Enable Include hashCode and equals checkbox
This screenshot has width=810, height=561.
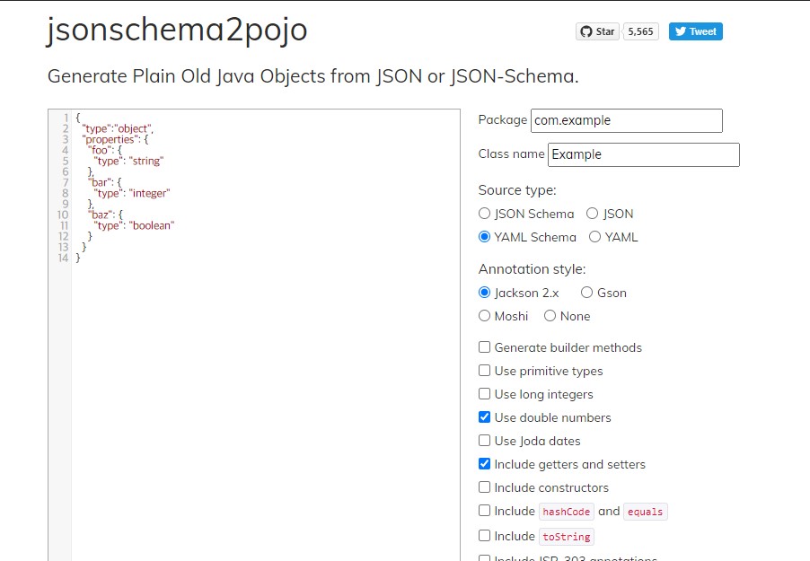(x=484, y=511)
